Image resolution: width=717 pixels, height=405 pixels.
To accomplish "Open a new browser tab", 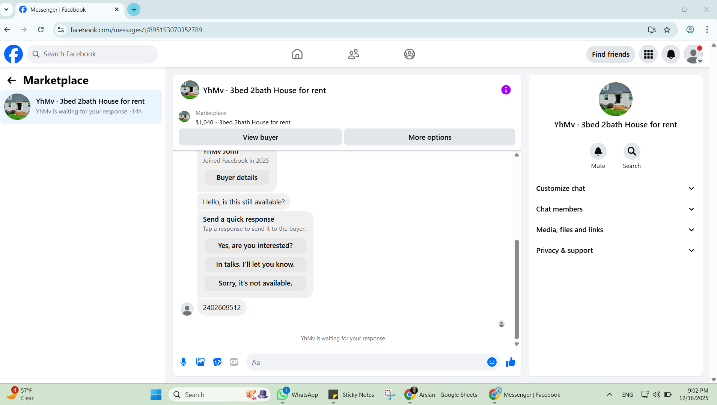I will point(134,9).
